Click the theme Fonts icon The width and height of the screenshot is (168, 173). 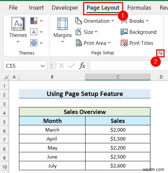[34, 32]
